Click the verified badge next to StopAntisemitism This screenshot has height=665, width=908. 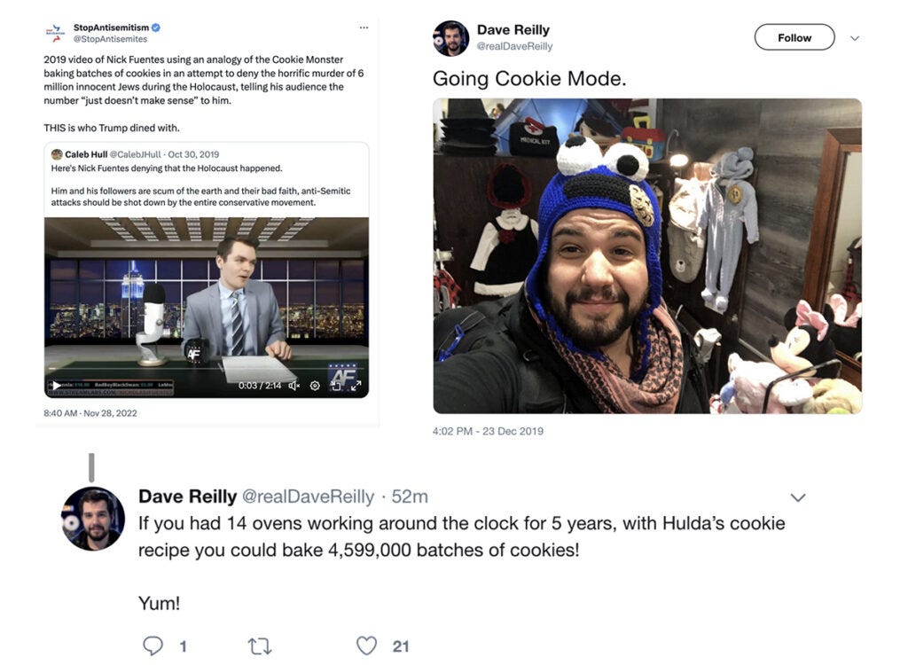tap(156, 27)
